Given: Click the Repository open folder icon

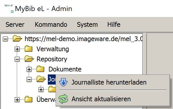Looking at the screenshot, I should (x=29, y=59).
